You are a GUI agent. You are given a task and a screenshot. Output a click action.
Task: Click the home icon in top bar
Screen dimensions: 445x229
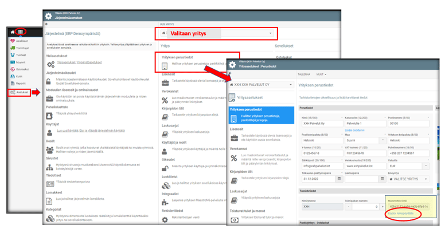coord(13,32)
